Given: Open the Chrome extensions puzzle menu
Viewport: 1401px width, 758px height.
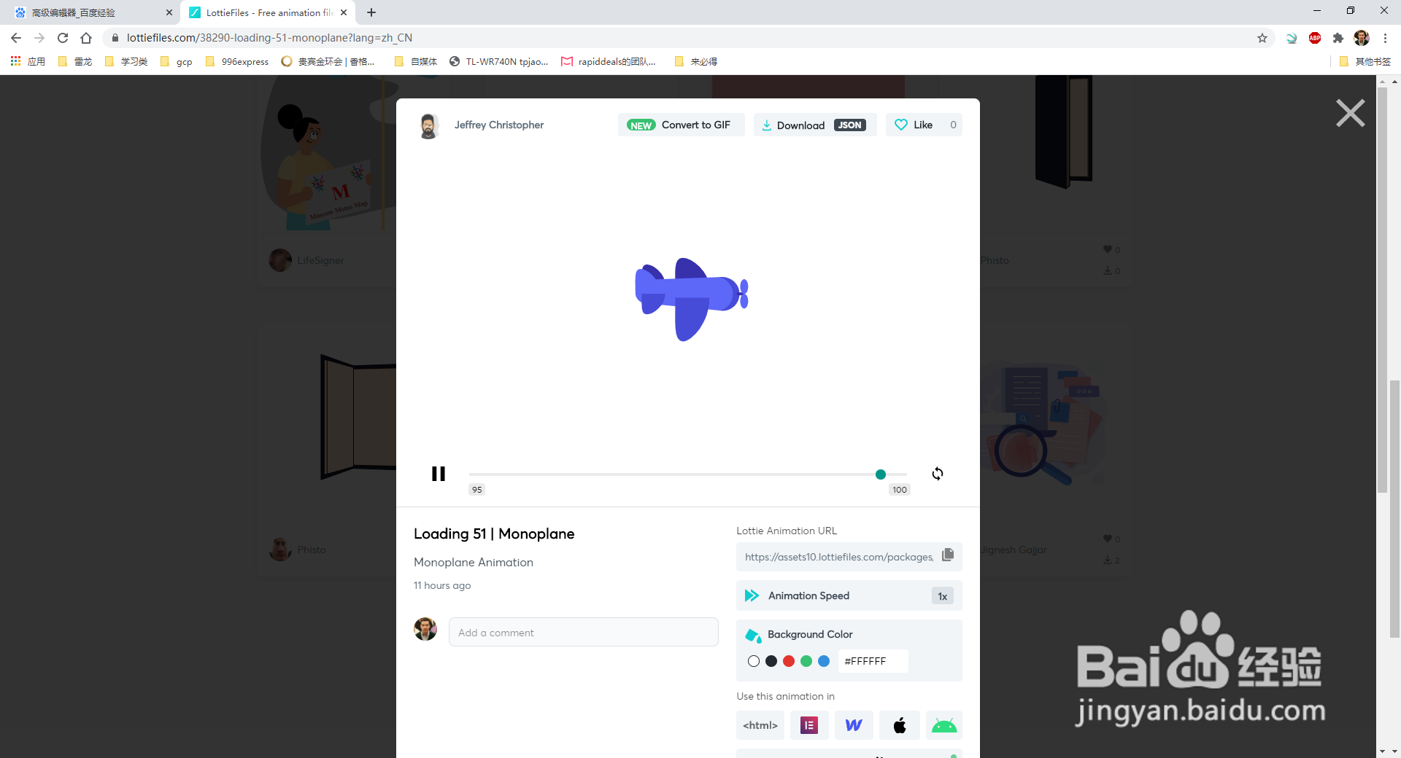Looking at the screenshot, I should 1338,38.
